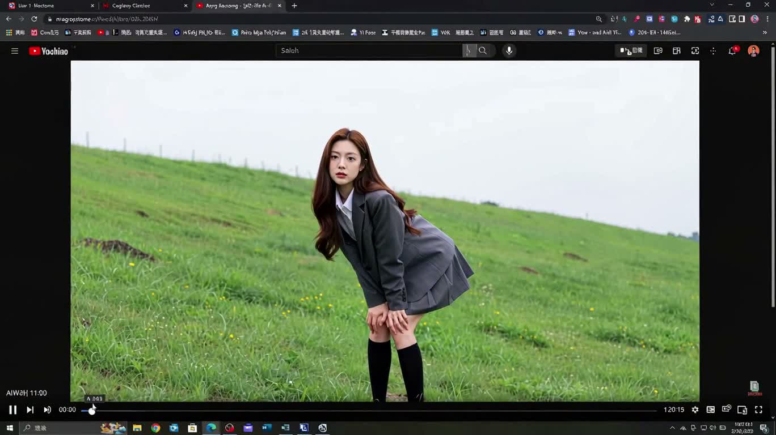Open the browser extensions puzzle icon
Viewport: 776px width, 435px height.
pos(687,19)
